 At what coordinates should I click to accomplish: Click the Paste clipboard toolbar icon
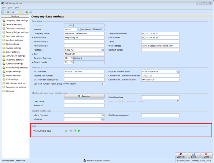pos(21,12)
